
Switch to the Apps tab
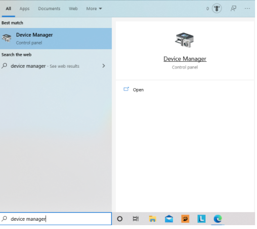(x=24, y=9)
